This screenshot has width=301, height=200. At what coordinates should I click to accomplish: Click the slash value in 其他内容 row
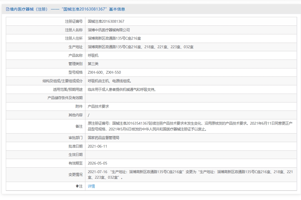point(88,115)
